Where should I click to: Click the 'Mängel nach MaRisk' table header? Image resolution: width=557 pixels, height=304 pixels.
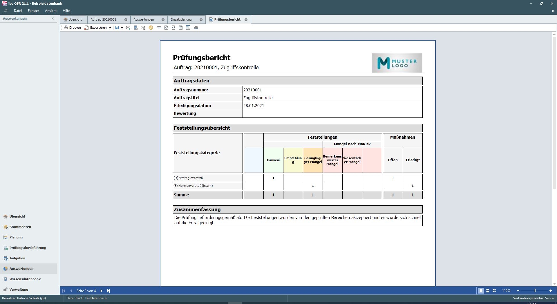point(352,144)
